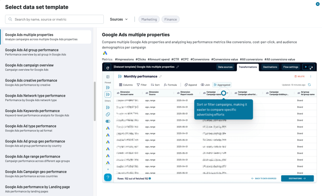Click Google Ads logo under template description
Viewport: 322px width, 196px height.
tap(105, 53)
